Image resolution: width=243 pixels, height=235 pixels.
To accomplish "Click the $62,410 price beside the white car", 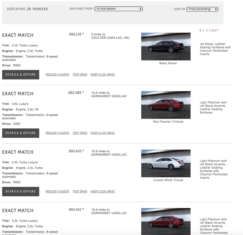I will (76, 151).
